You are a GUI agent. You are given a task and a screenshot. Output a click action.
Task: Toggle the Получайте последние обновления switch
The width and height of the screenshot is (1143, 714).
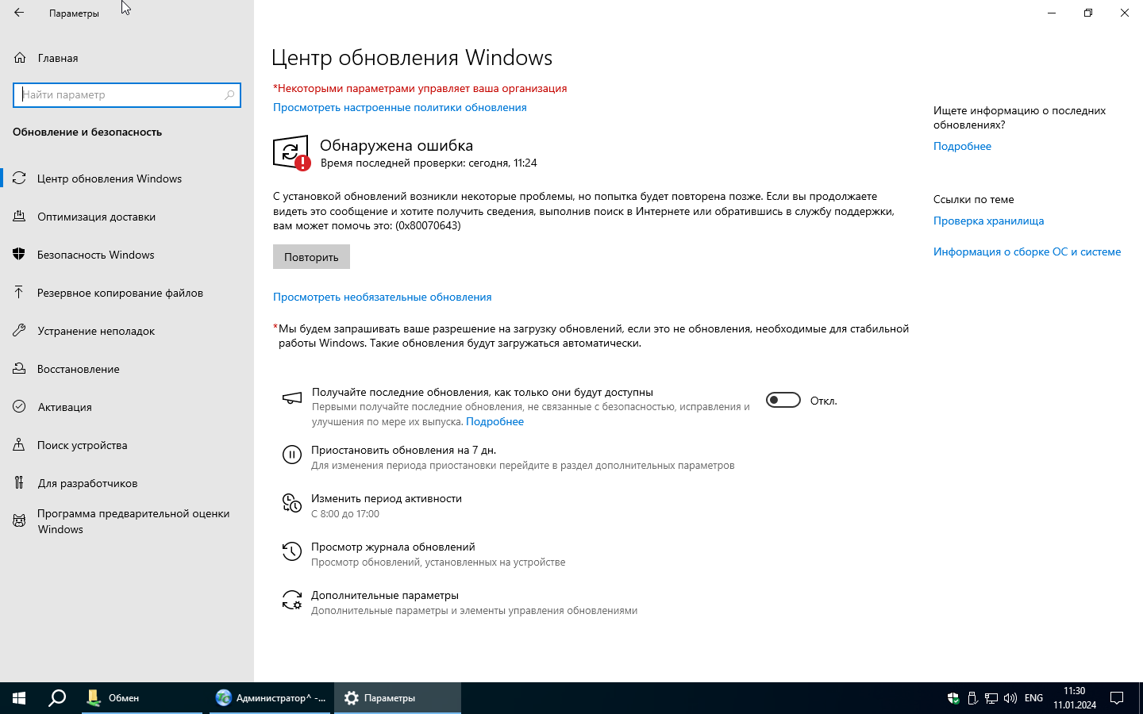point(783,401)
